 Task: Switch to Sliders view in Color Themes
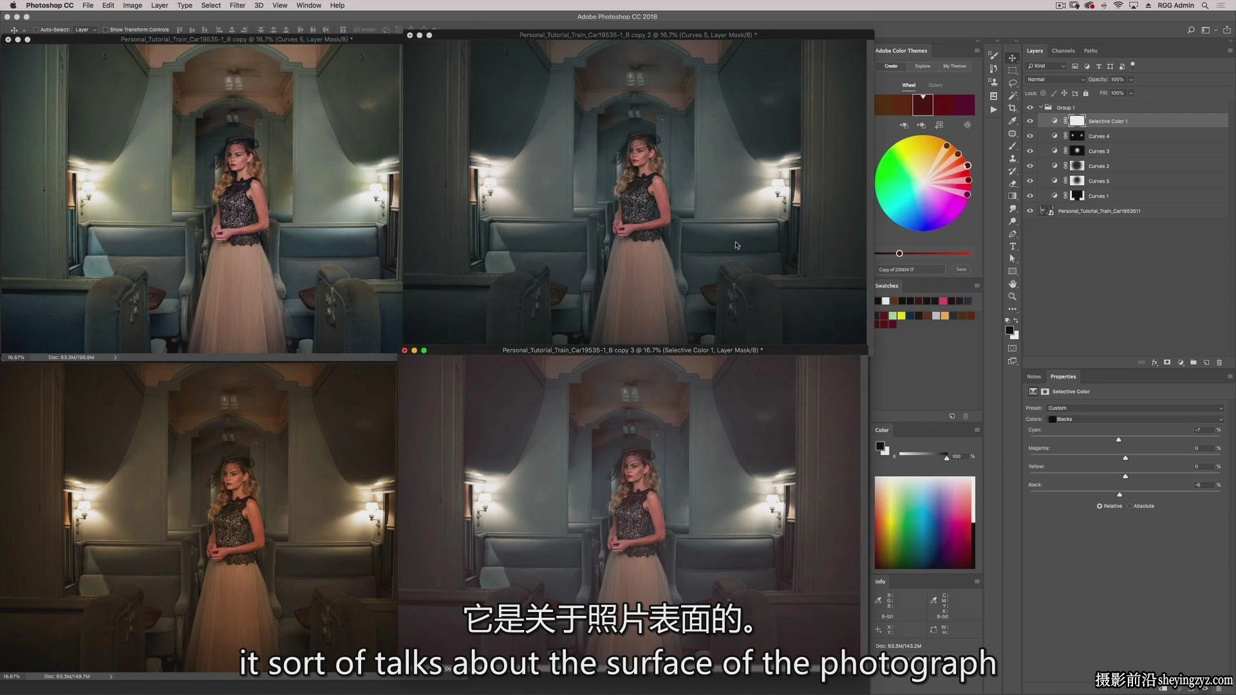pos(935,85)
